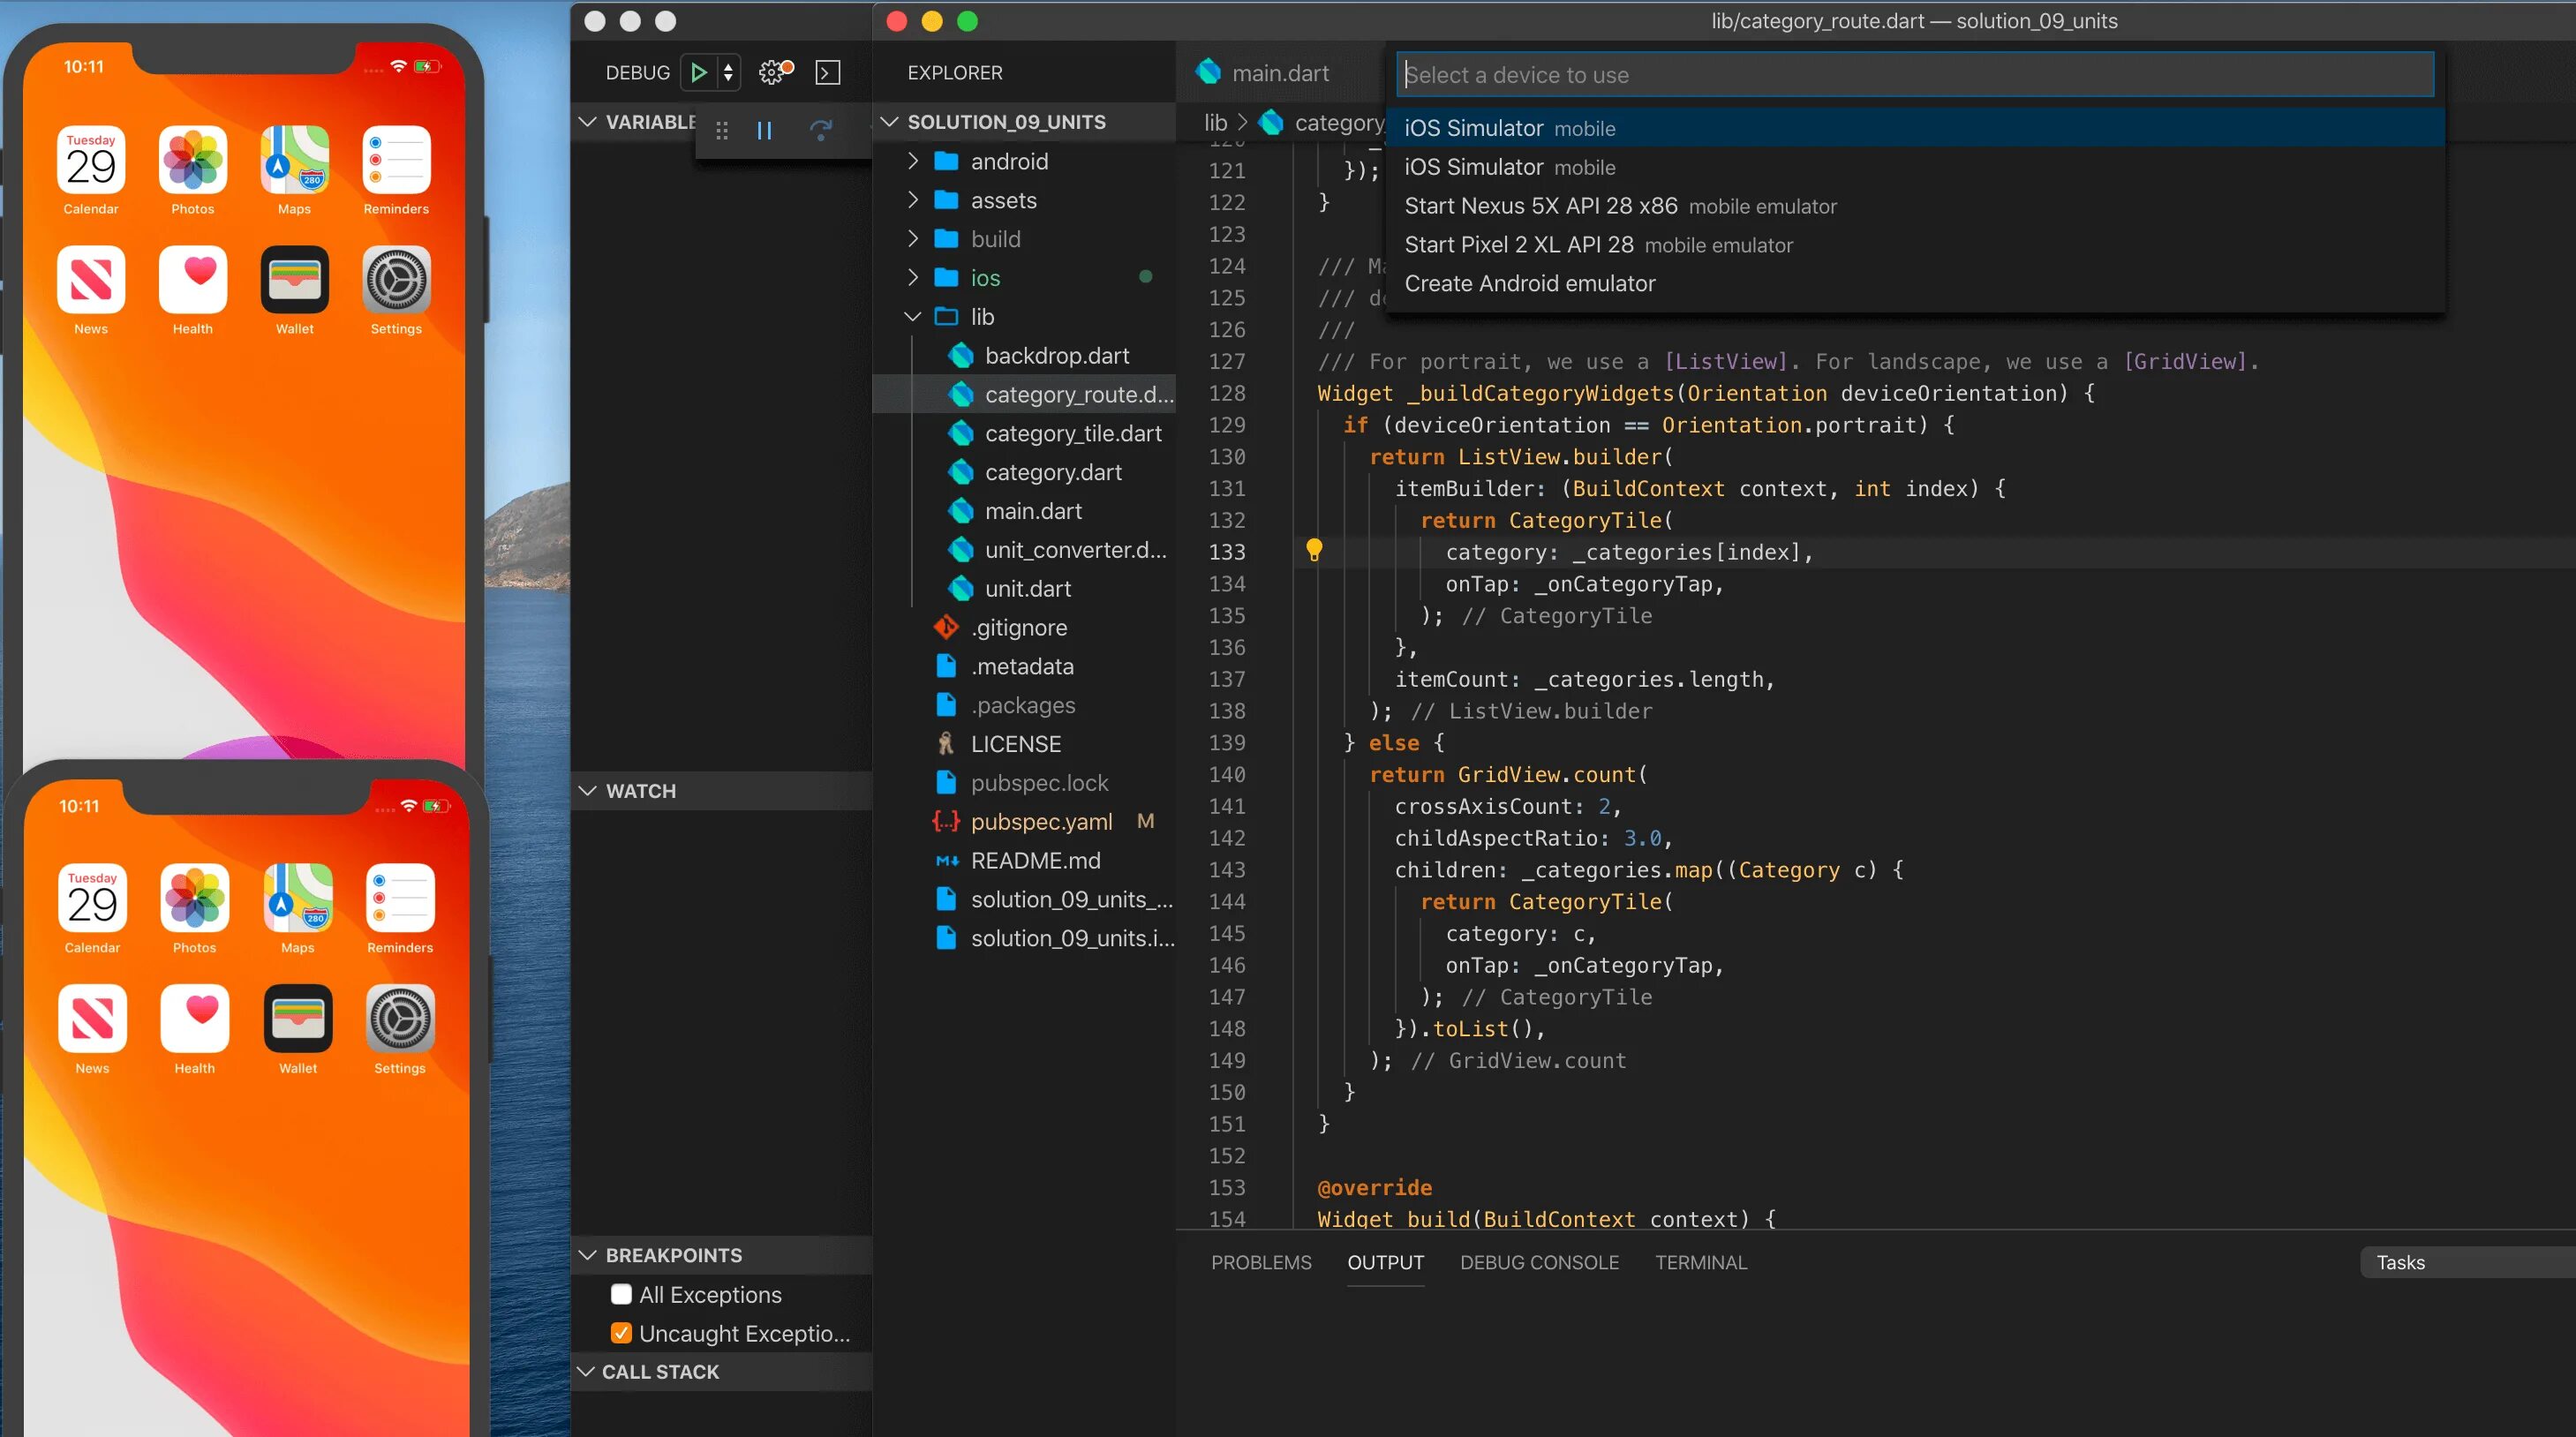Open Wallet app in bottom simulator
The image size is (2576, 1437).
coord(298,1019)
